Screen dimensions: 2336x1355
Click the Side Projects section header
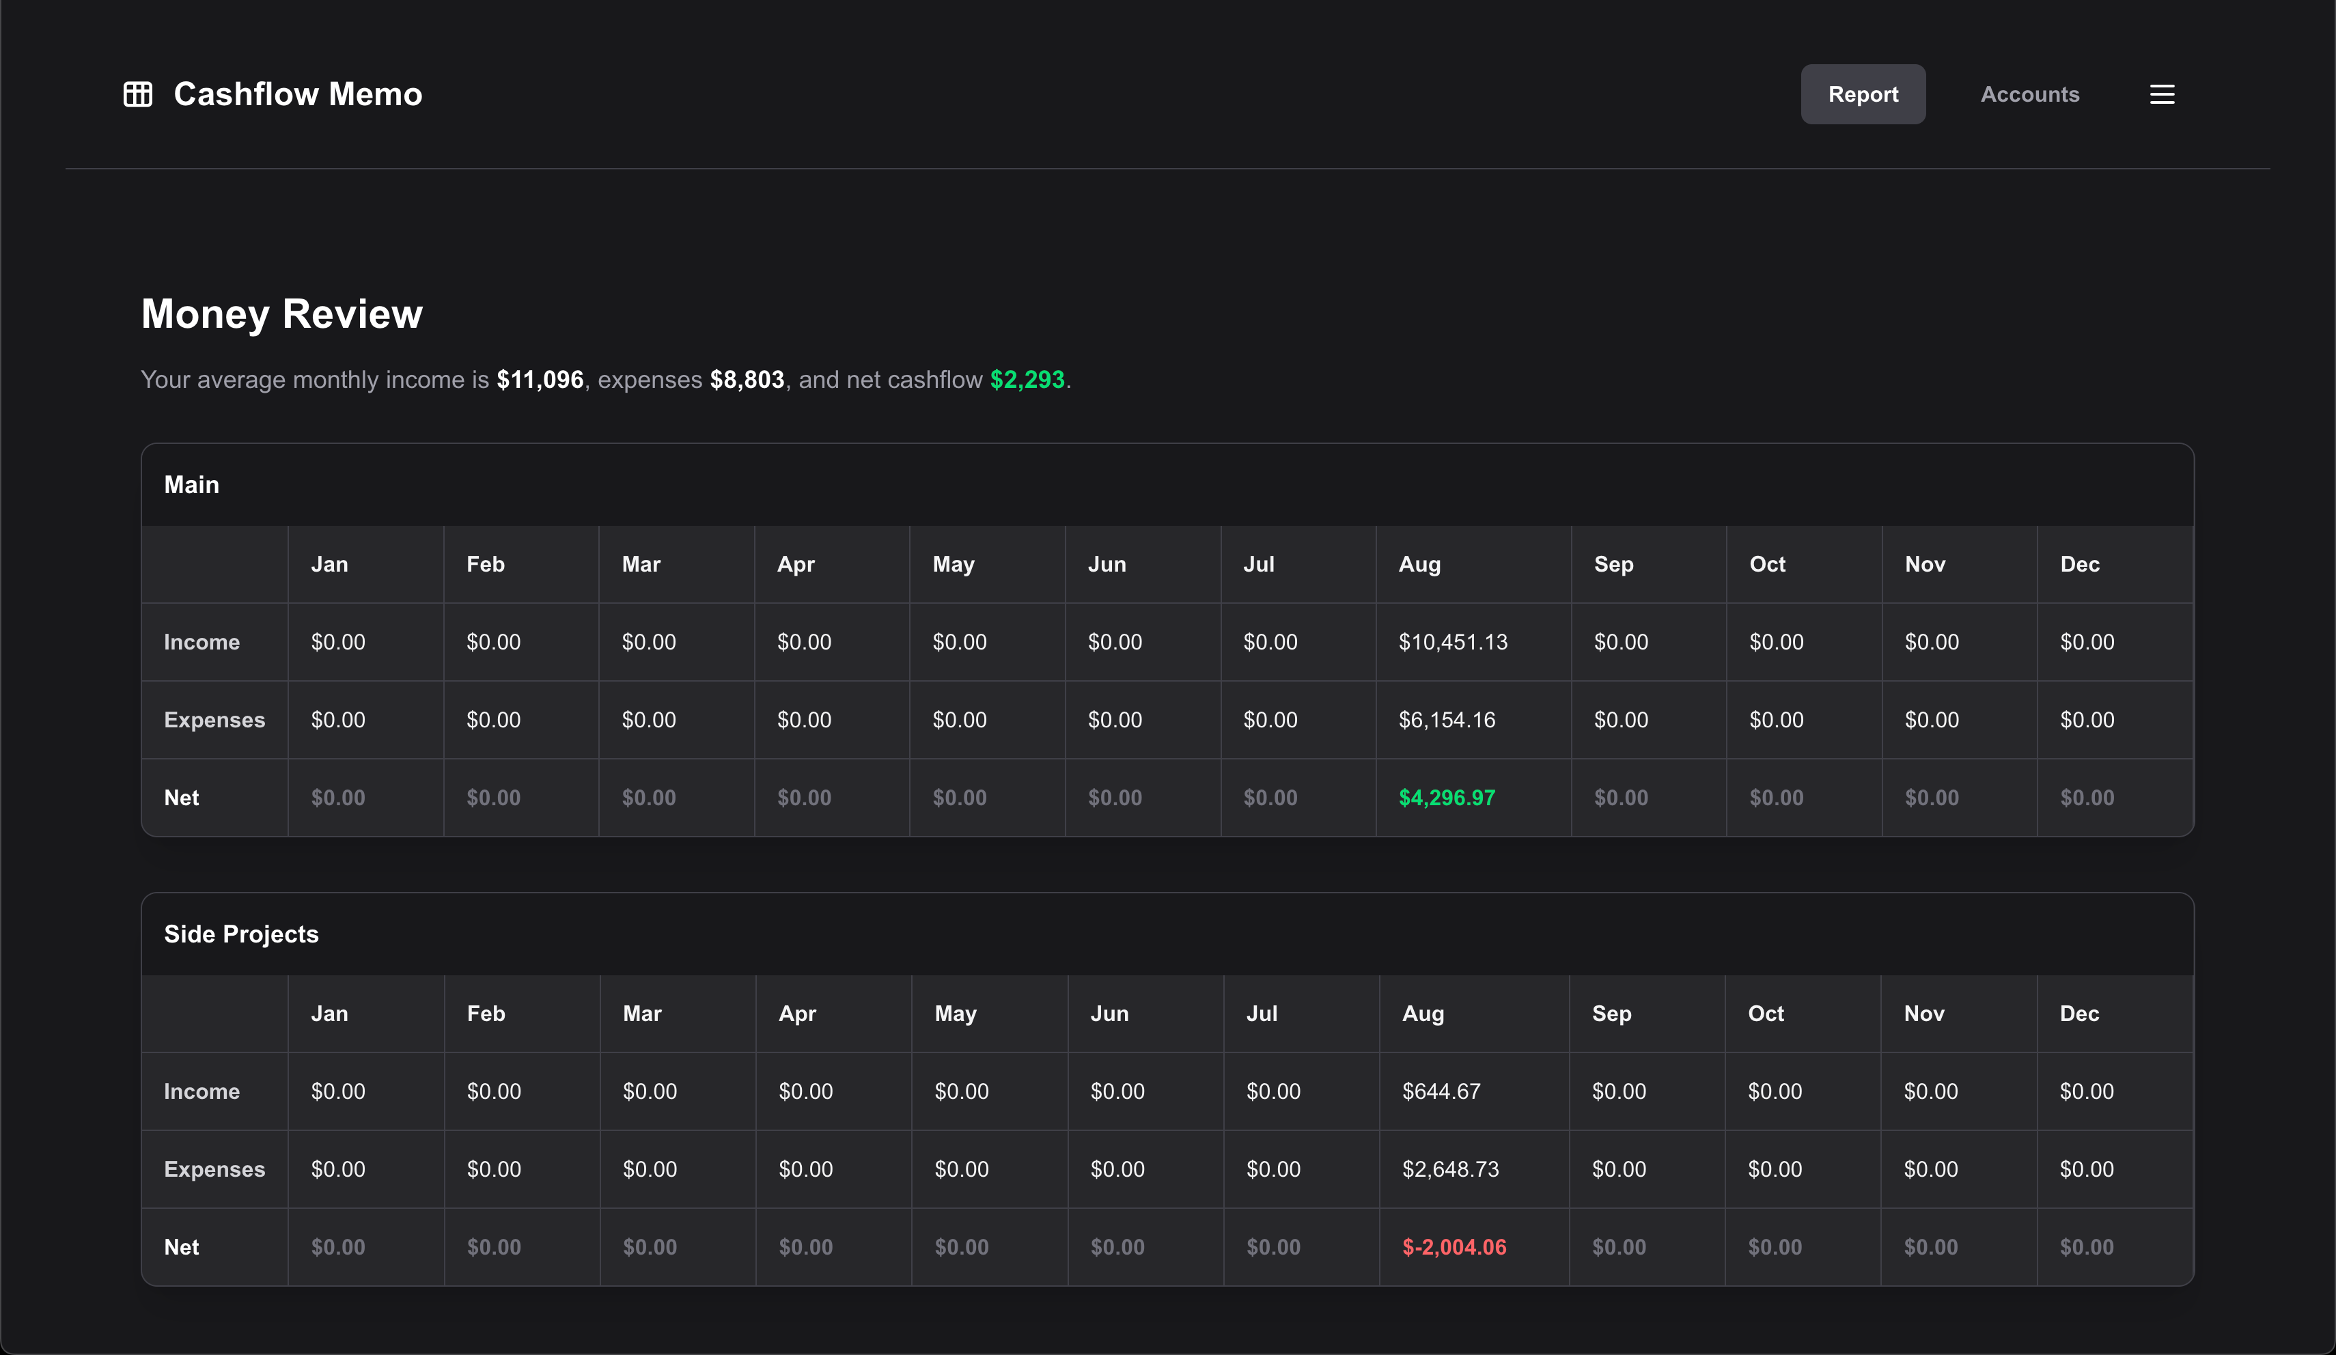tap(241, 934)
